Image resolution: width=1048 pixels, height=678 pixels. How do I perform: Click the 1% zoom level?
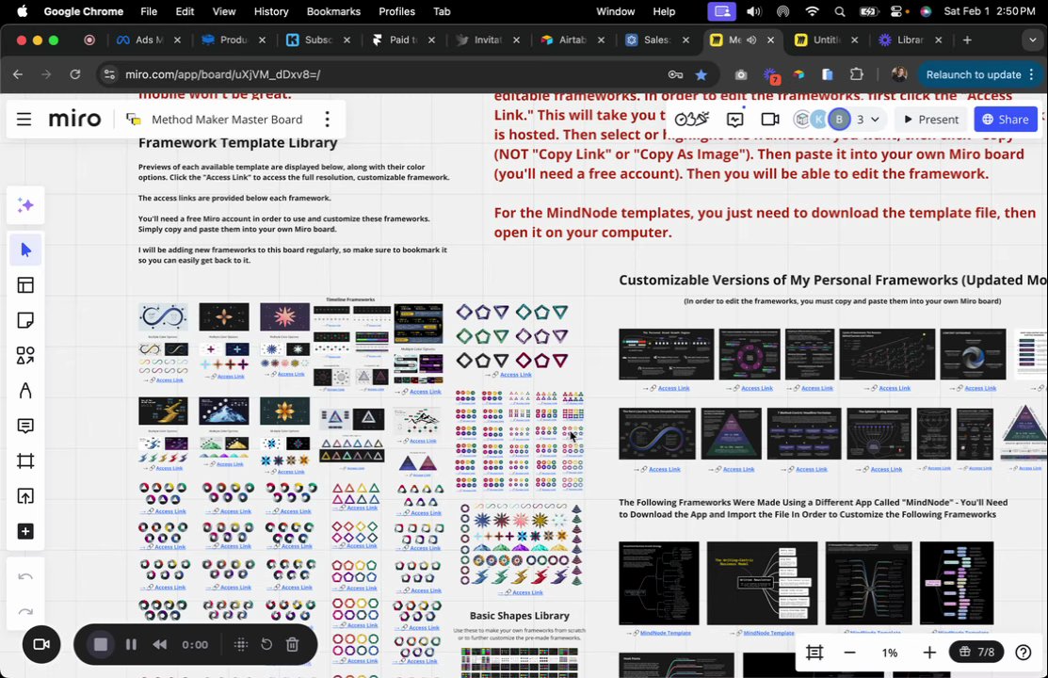coord(890,653)
